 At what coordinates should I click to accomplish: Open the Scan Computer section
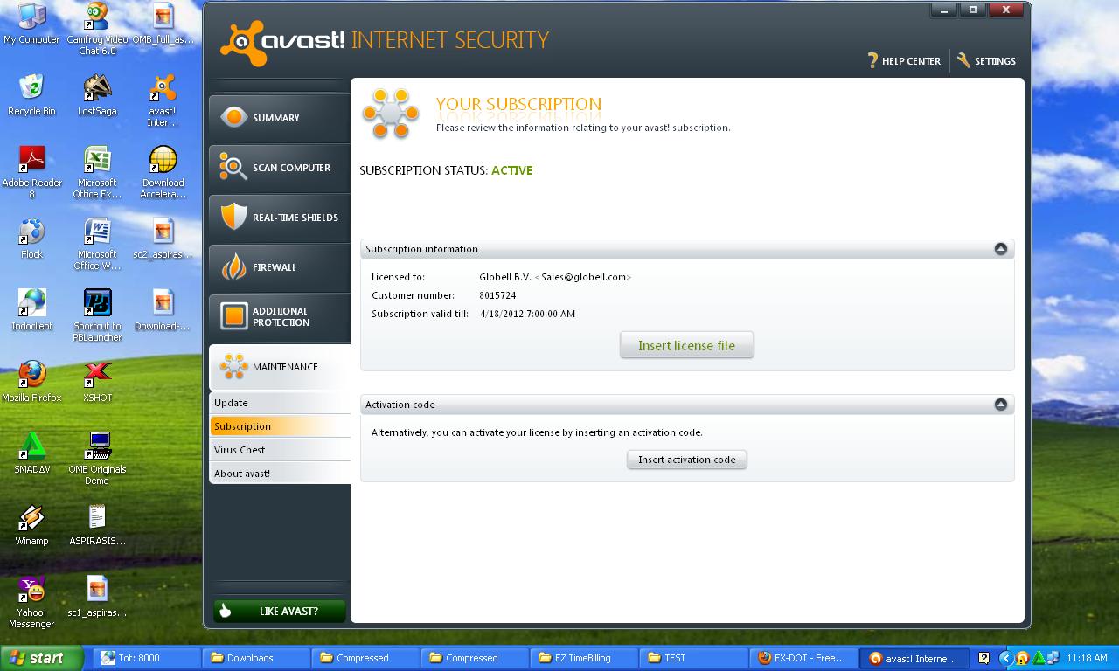point(280,168)
